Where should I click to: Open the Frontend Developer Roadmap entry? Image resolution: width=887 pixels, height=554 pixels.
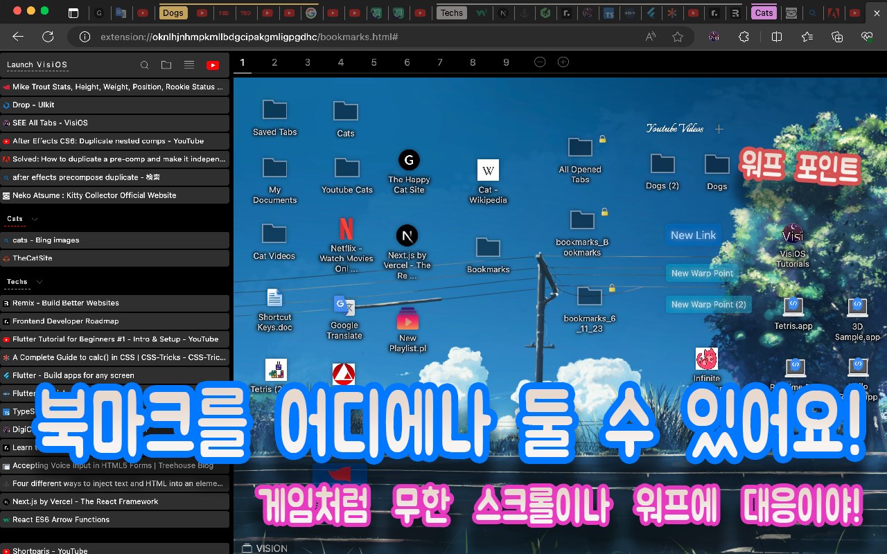click(114, 321)
